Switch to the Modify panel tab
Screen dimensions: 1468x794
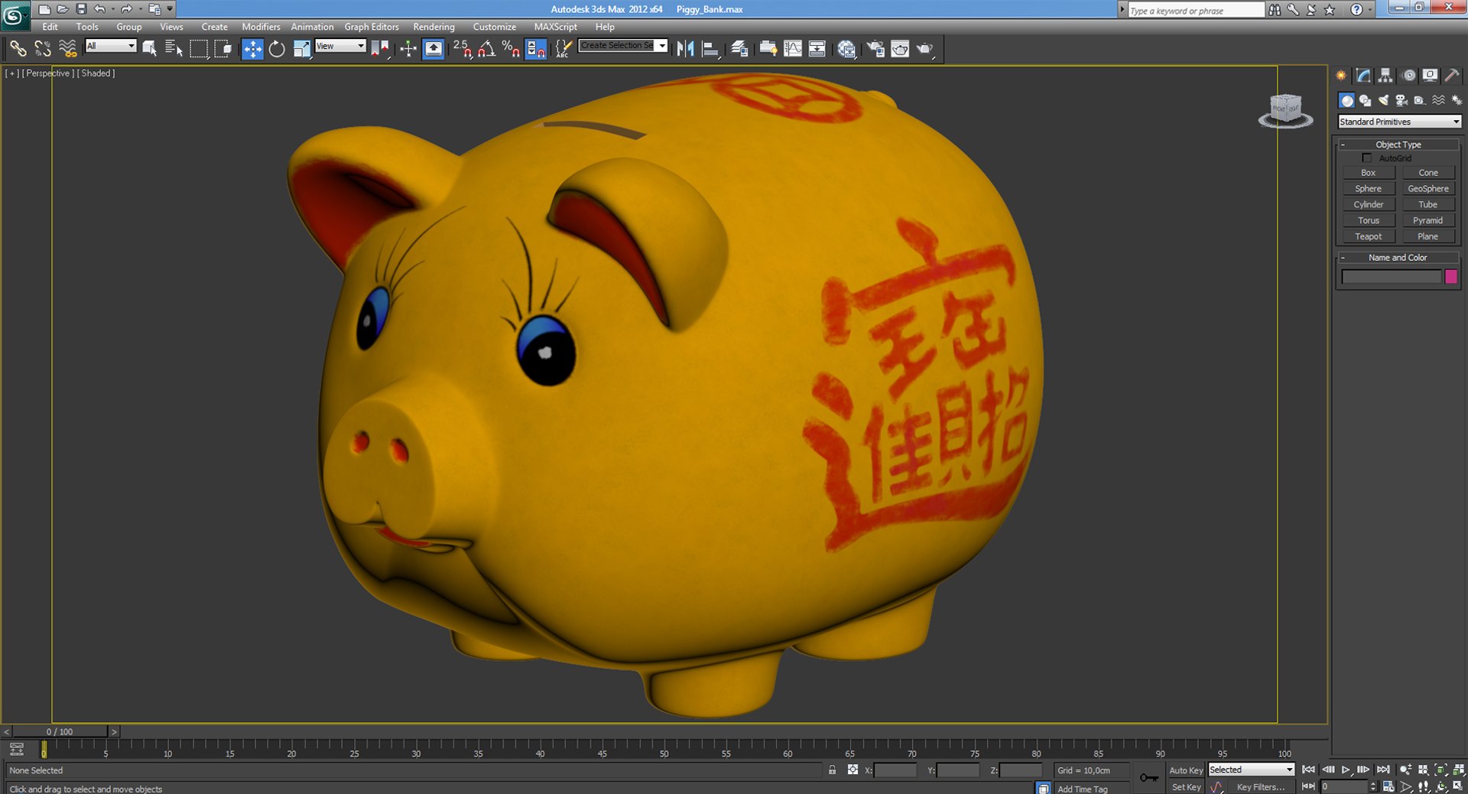[1363, 76]
